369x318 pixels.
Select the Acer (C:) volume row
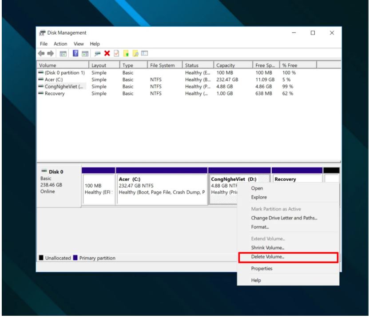point(55,79)
